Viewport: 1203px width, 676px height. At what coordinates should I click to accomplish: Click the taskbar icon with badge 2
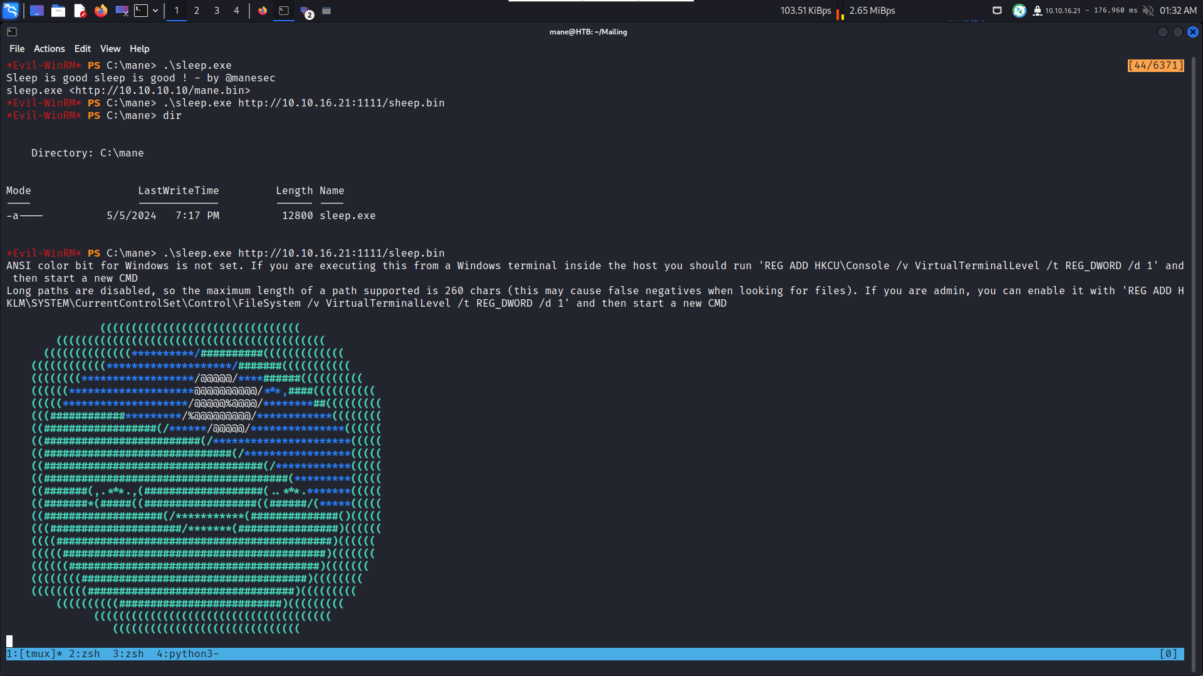pyautogui.click(x=306, y=11)
